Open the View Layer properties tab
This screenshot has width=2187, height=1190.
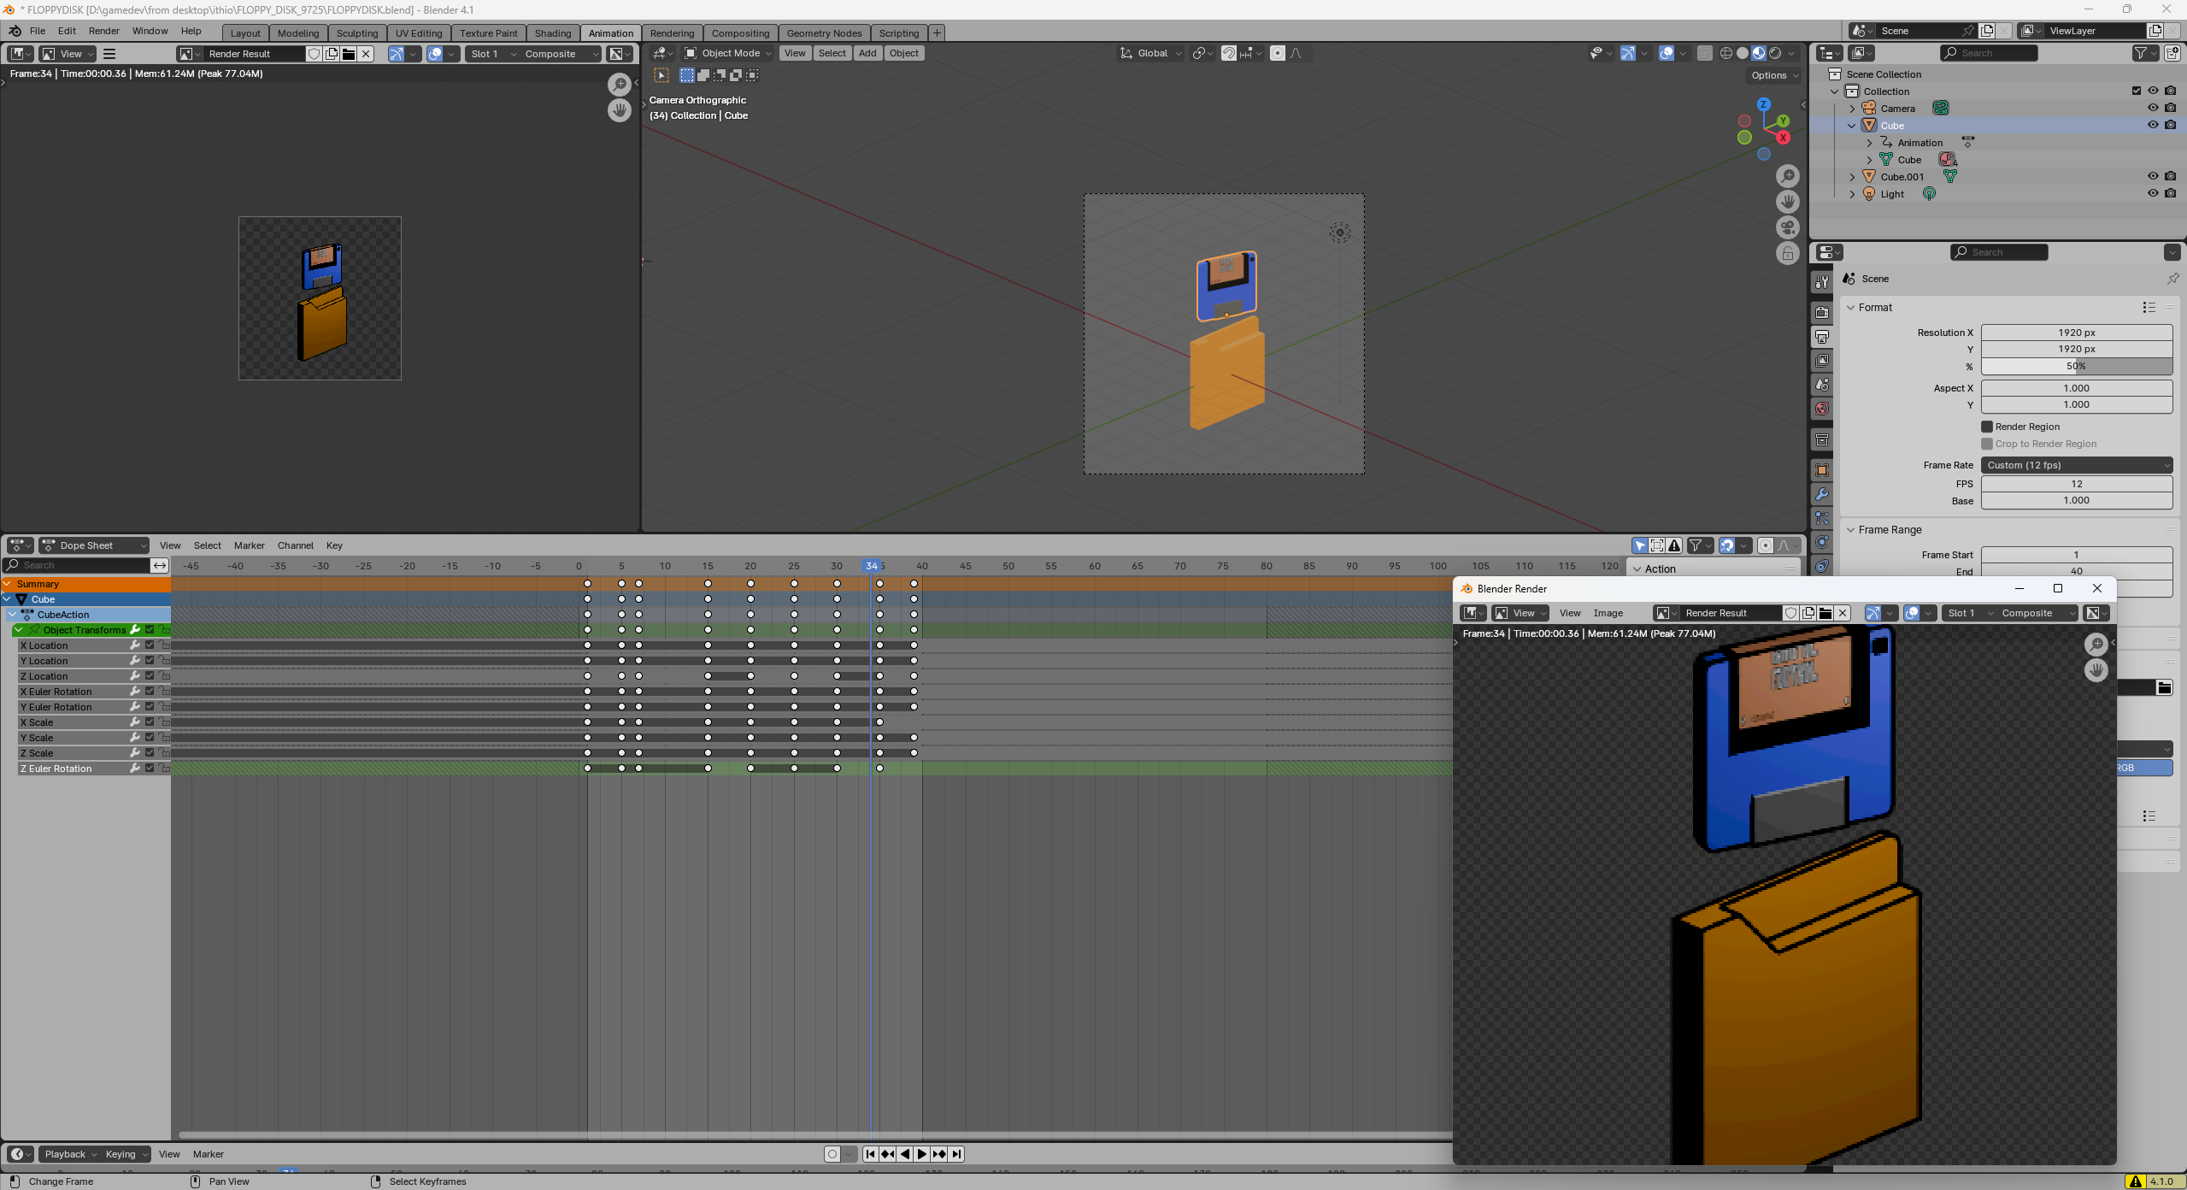(x=1822, y=361)
